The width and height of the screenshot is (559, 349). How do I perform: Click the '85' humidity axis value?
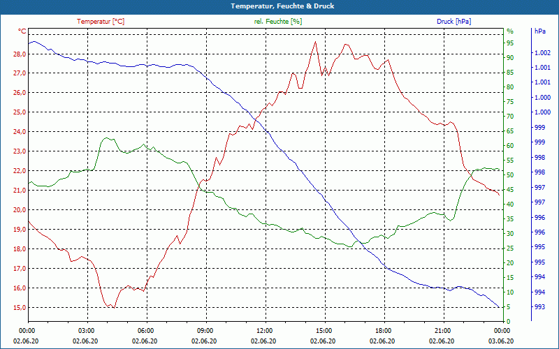pyautogui.click(x=510, y=73)
